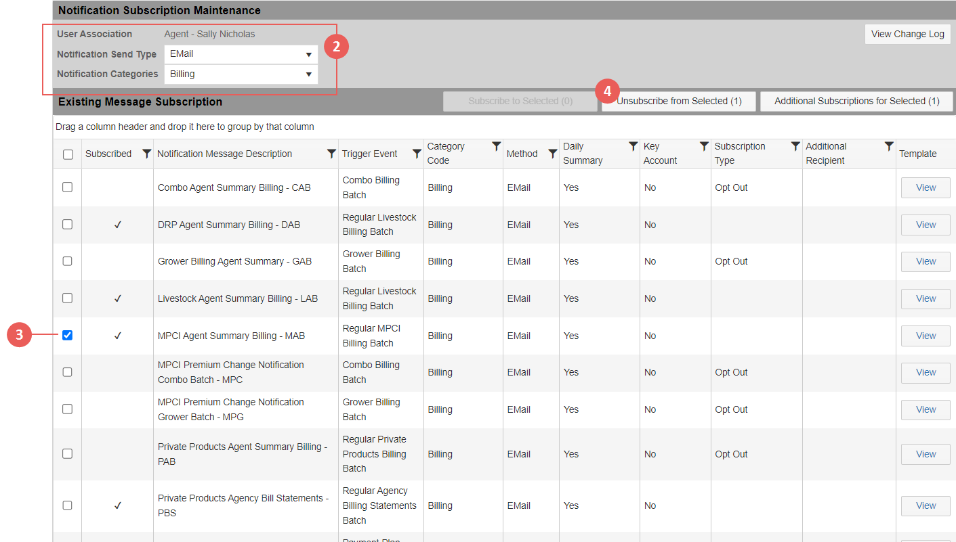This screenshot has width=956, height=542.
Task: Click 'Agent - Sally Nicholas' user association text
Action: tap(209, 34)
